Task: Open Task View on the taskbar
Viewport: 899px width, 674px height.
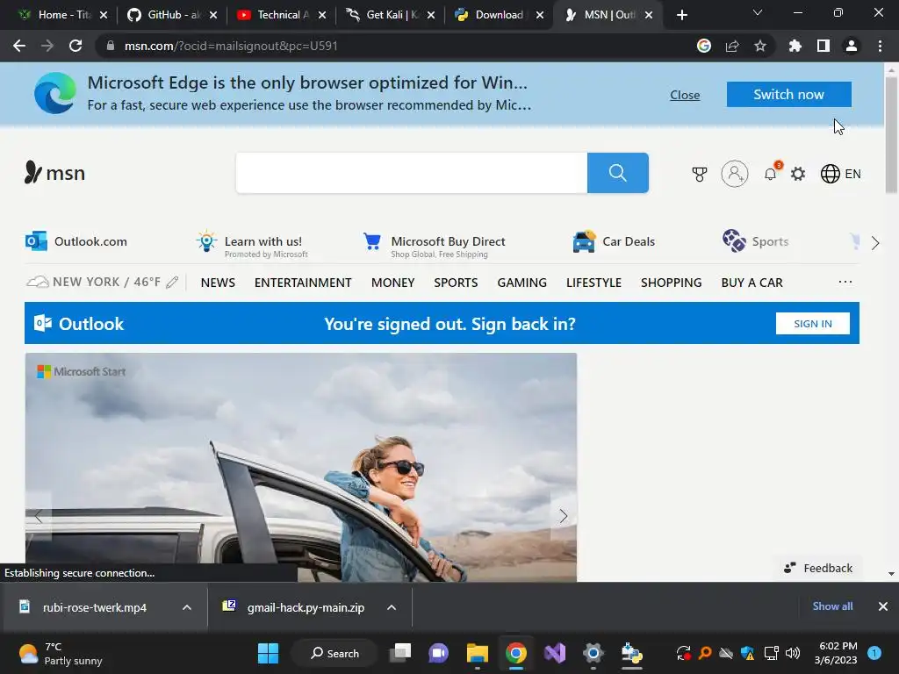Action: [x=400, y=653]
